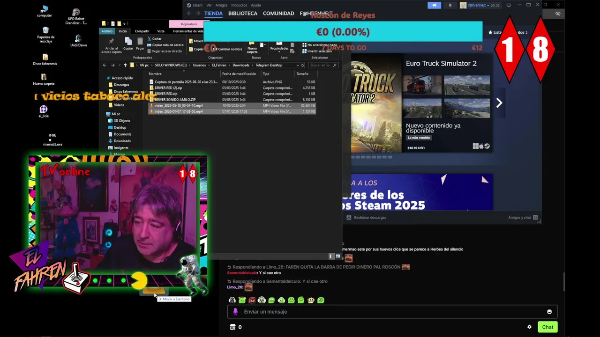
Task: Click the Pegar ribbon icon
Action: pyautogui.click(x=140, y=43)
